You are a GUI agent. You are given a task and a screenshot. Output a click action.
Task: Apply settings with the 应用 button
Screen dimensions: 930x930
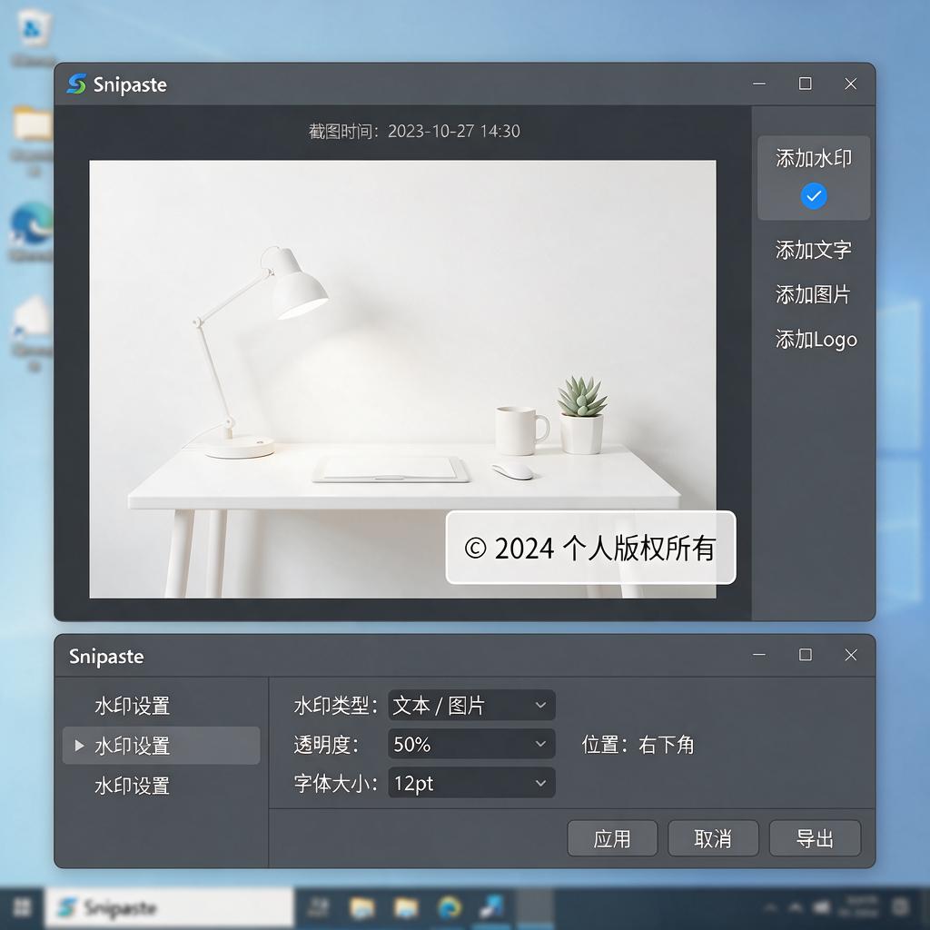click(612, 838)
